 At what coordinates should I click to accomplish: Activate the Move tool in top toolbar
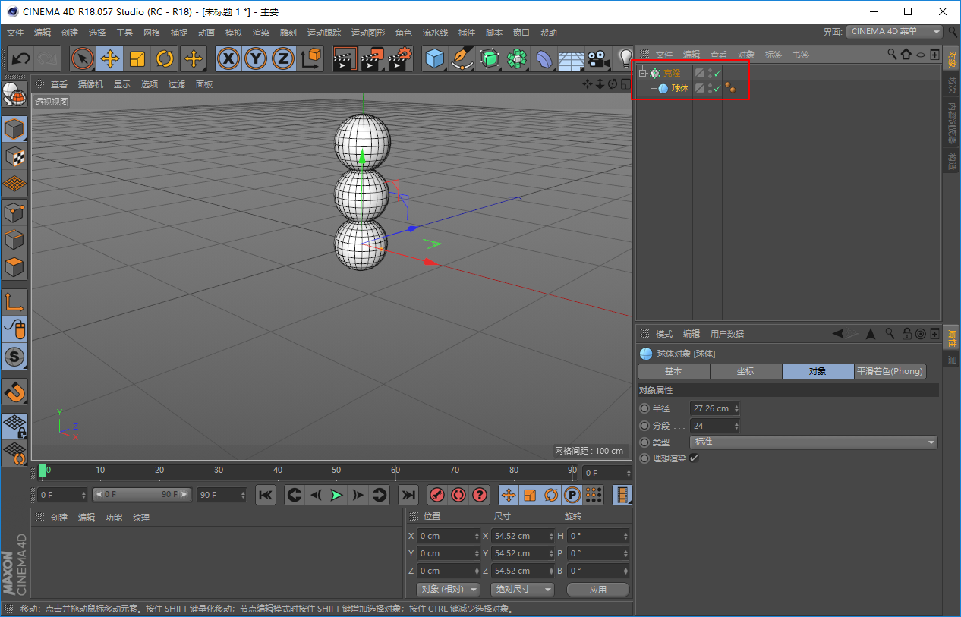pos(110,58)
